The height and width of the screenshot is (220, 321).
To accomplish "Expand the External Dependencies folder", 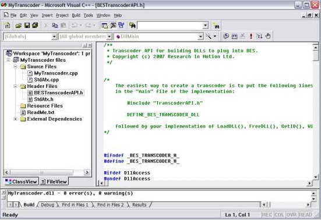I will pyautogui.click(x=15, y=119).
